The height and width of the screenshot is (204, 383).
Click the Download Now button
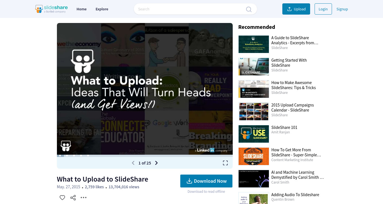[206, 181]
